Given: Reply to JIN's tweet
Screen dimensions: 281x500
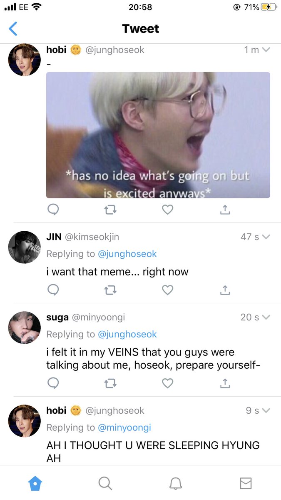Looking at the screenshot, I should coord(53,290).
